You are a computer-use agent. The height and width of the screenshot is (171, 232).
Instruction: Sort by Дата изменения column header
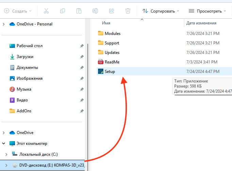click(201, 23)
